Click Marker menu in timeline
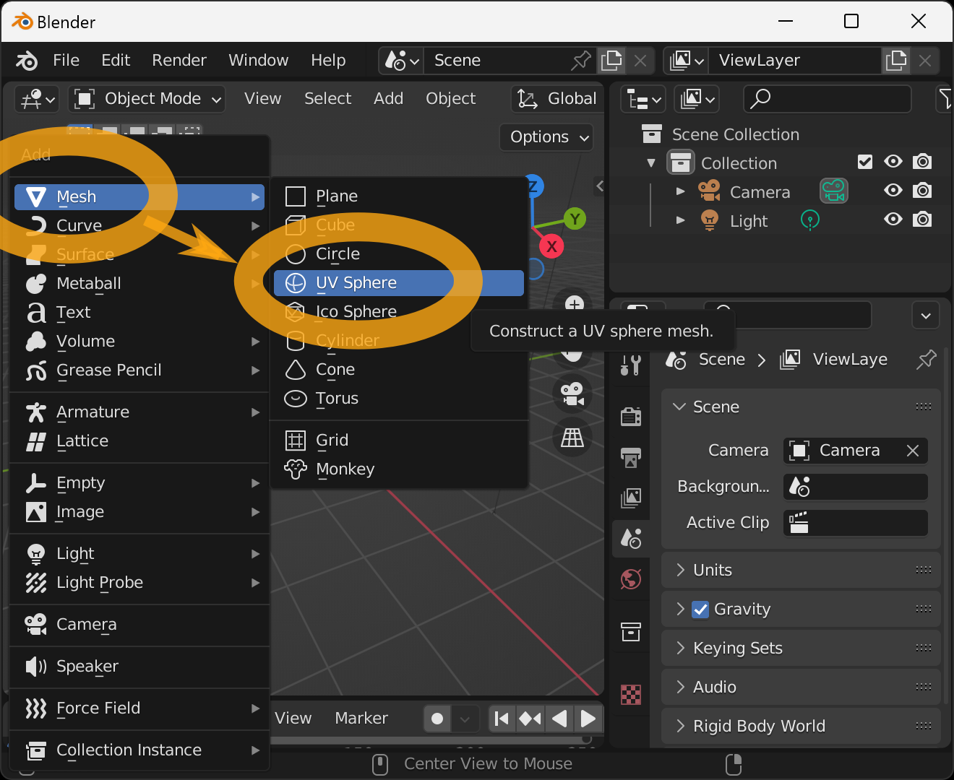This screenshot has height=780, width=954. tap(361, 719)
